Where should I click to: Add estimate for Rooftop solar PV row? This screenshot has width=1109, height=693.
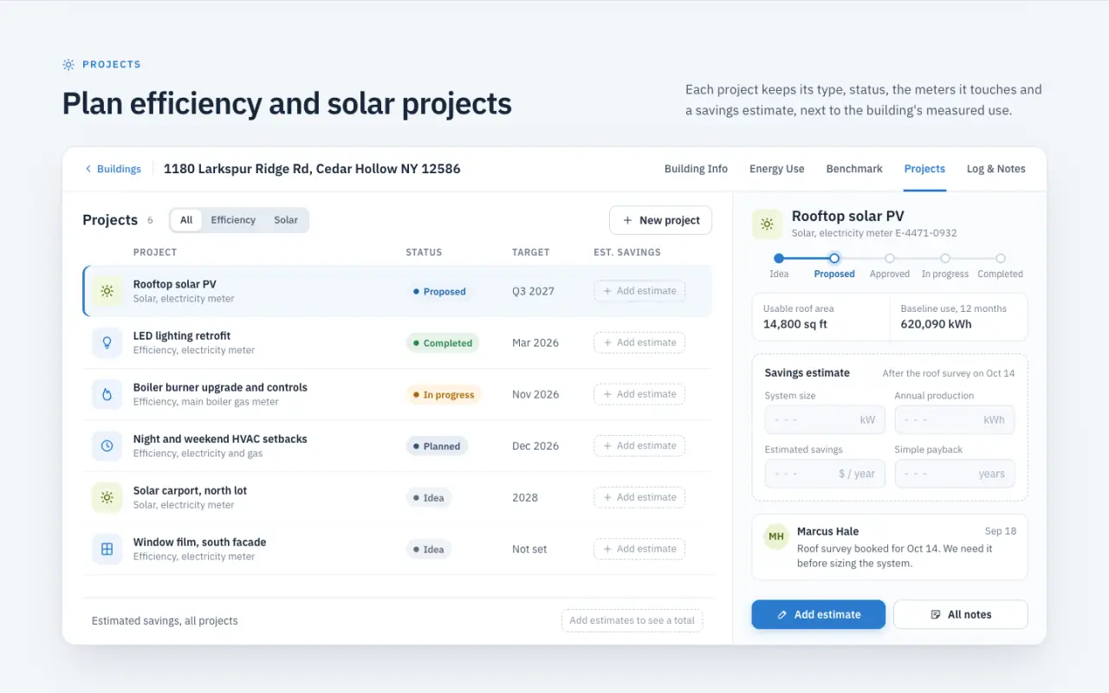[639, 291]
